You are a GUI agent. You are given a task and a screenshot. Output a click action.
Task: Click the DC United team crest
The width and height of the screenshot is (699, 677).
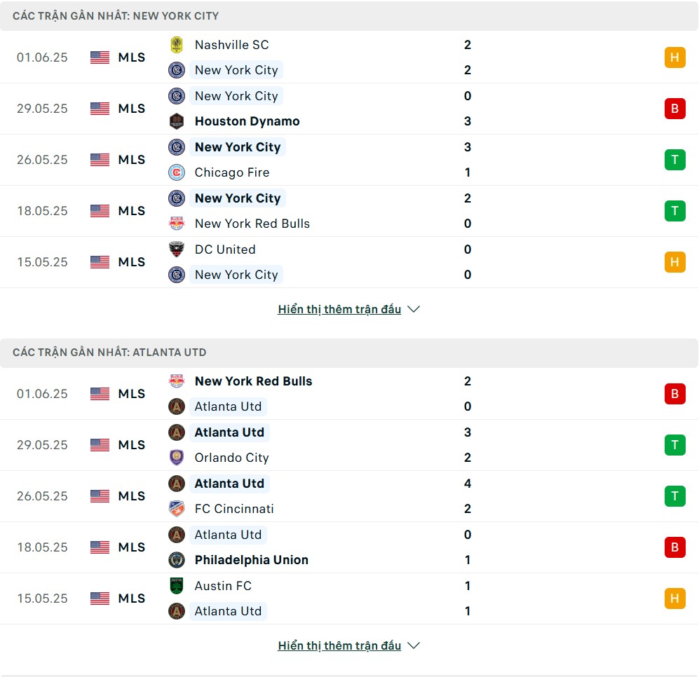[x=177, y=249]
